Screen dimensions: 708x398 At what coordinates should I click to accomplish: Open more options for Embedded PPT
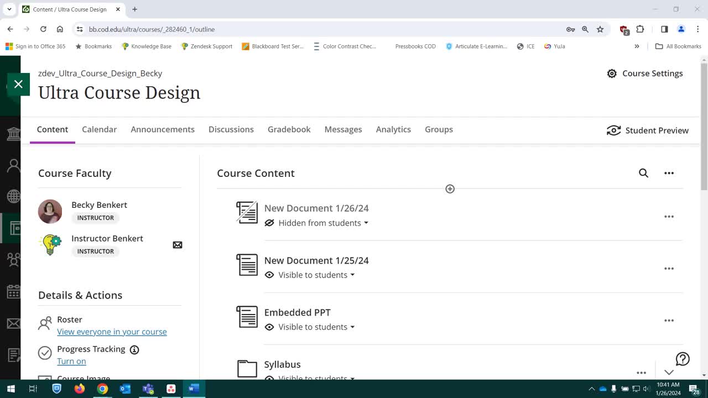tap(669, 321)
